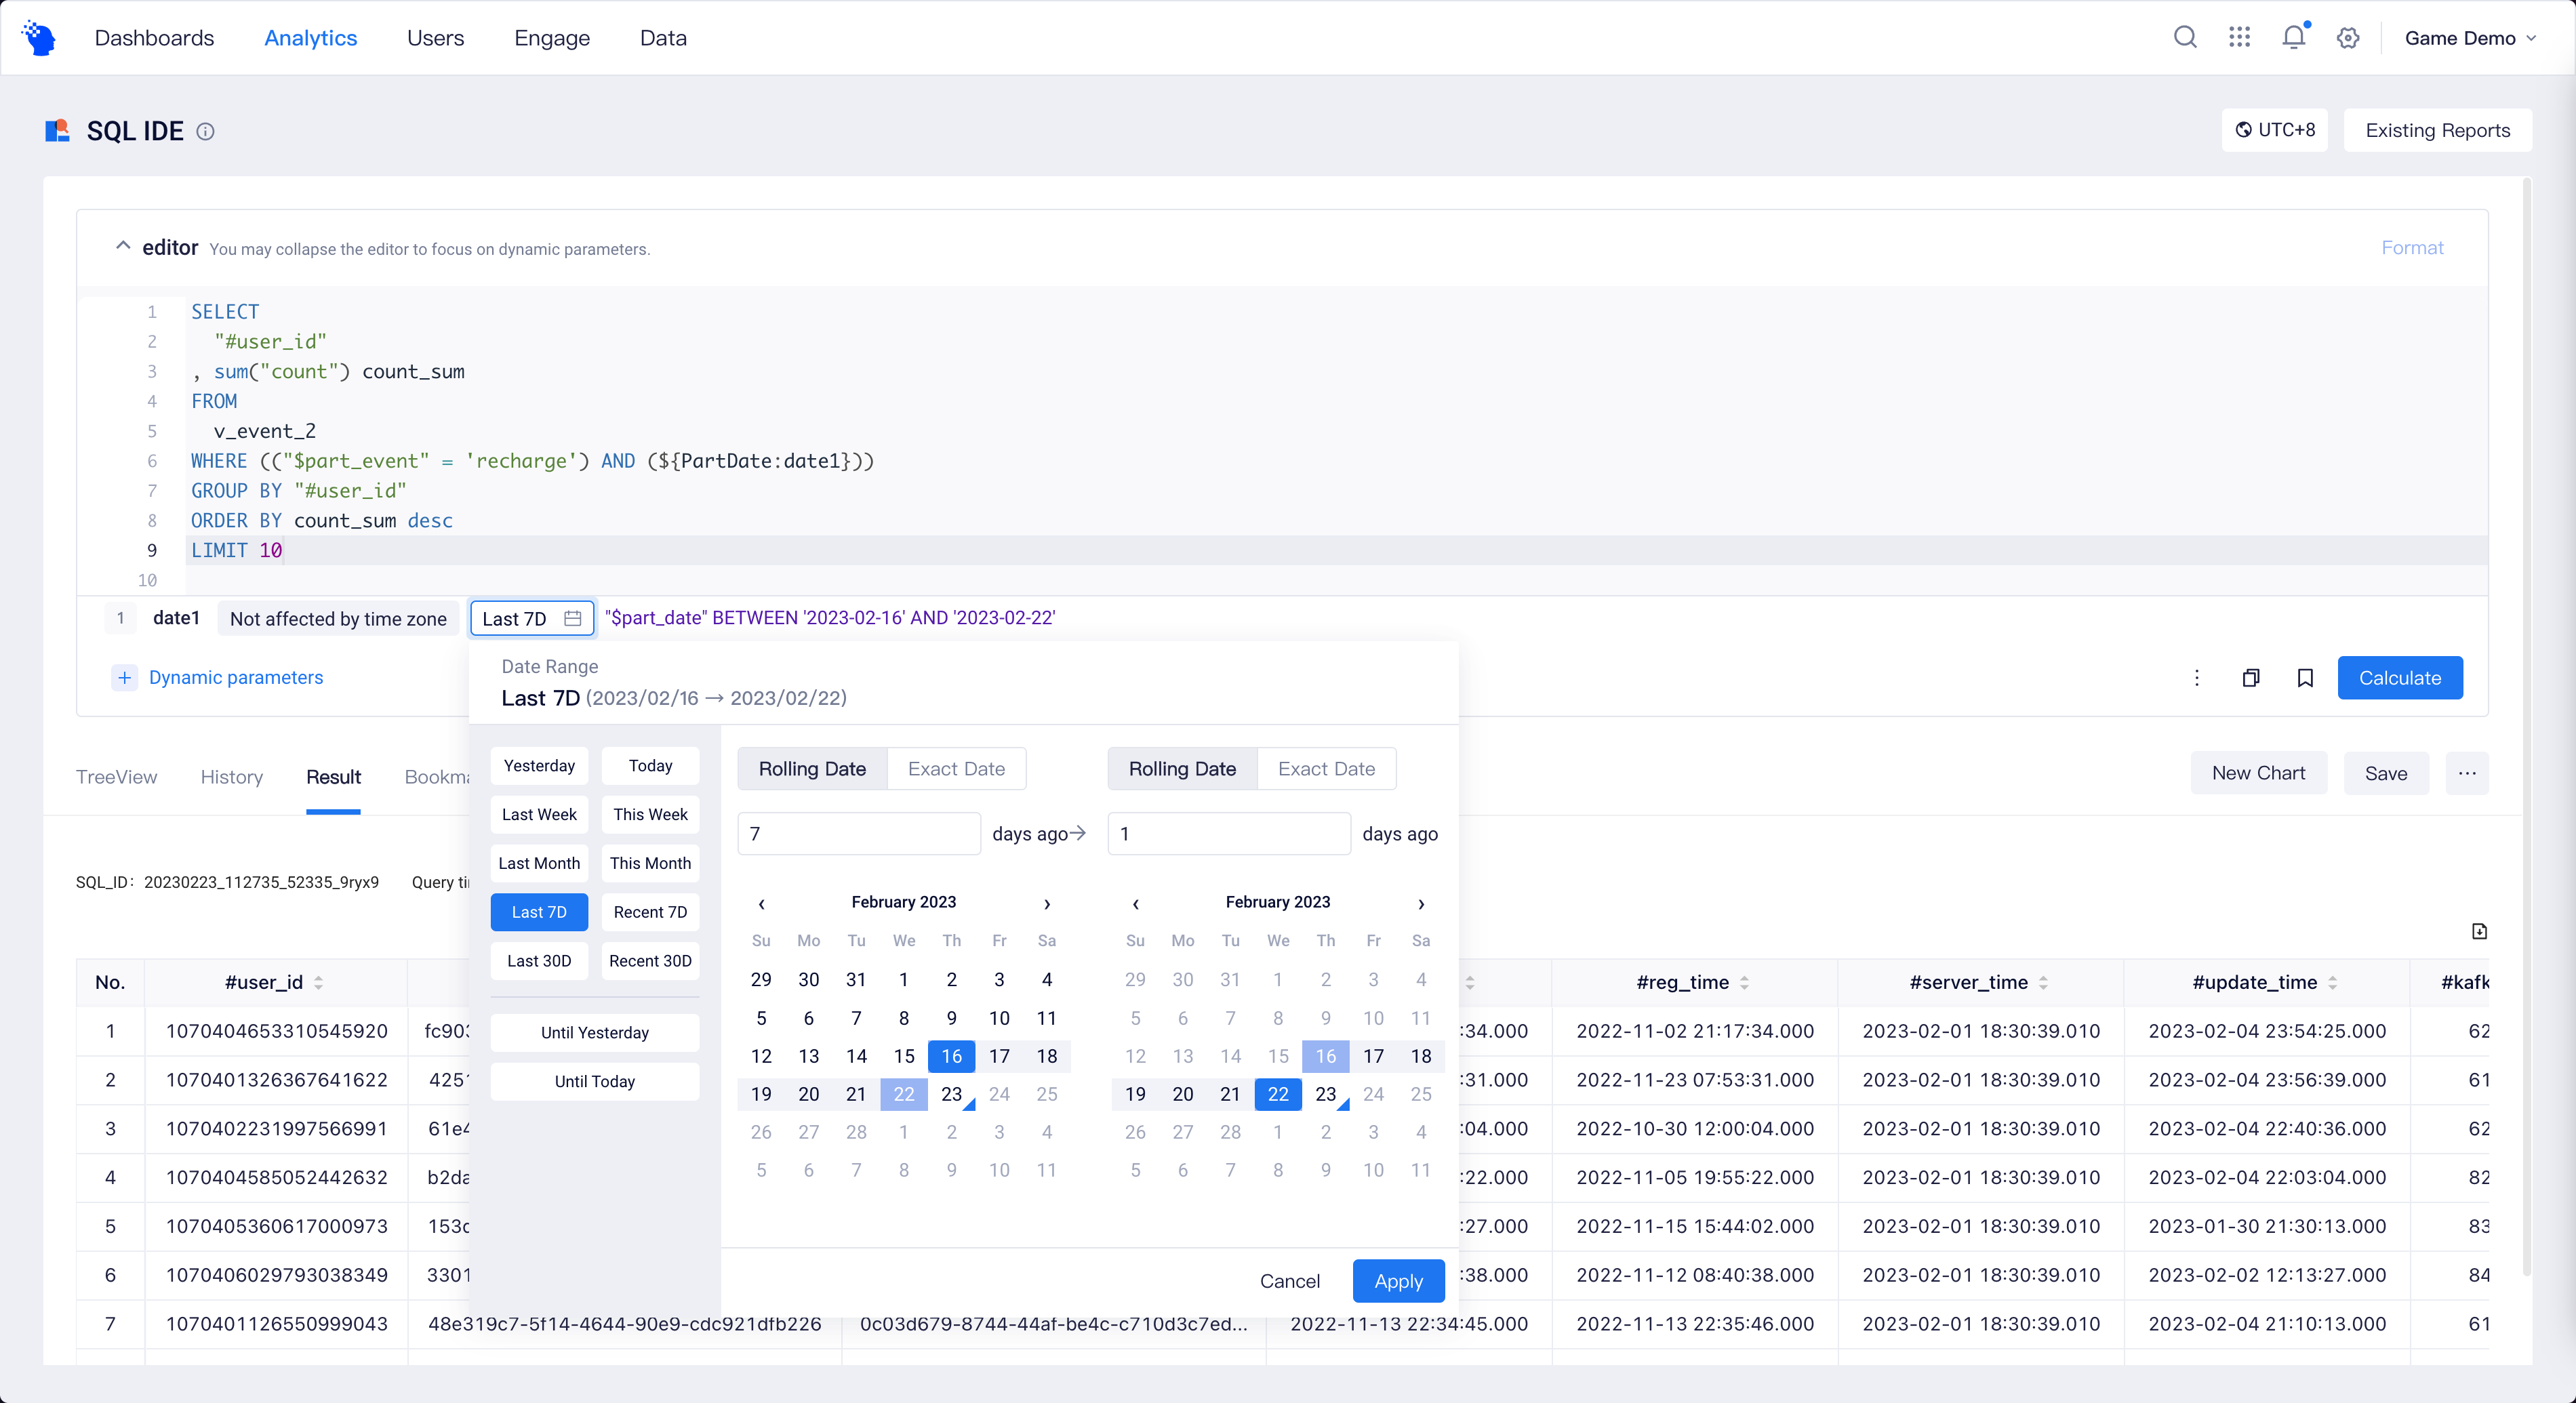Viewport: 2576px width, 1403px height.
Task: Select February 20 in right calendar
Action: pyautogui.click(x=1183, y=1094)
